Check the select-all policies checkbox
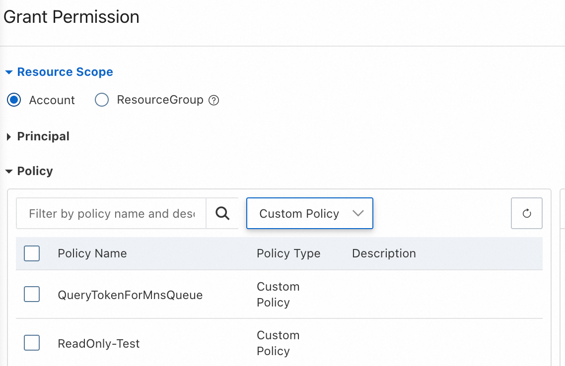This screenshot has height=366, width=565. point(32,253)
